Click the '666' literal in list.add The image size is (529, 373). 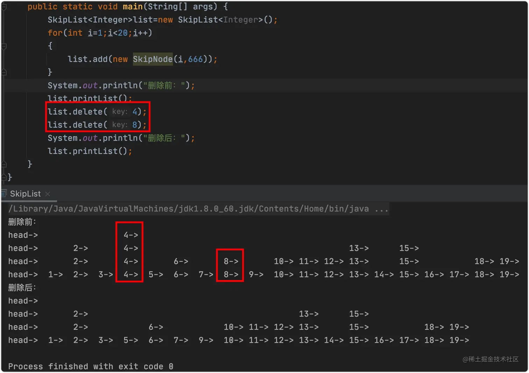click(195, 59)
